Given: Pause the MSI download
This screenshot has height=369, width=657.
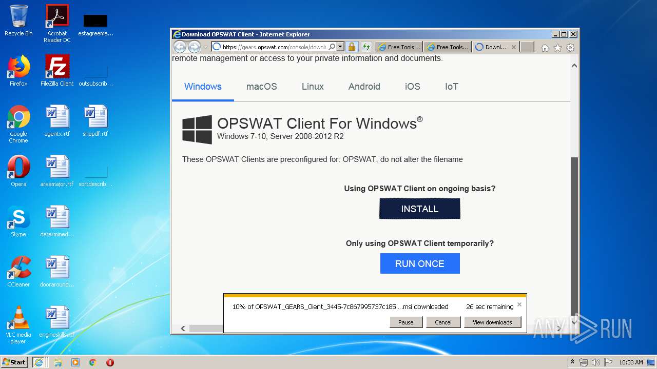Looking at the screenshot, I should (405, 322).
